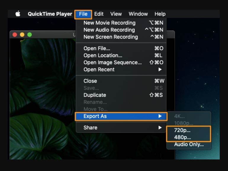The image size is (228, 171).
Task: Expand the Open Recent submenu
Action: tap(121, 70)
